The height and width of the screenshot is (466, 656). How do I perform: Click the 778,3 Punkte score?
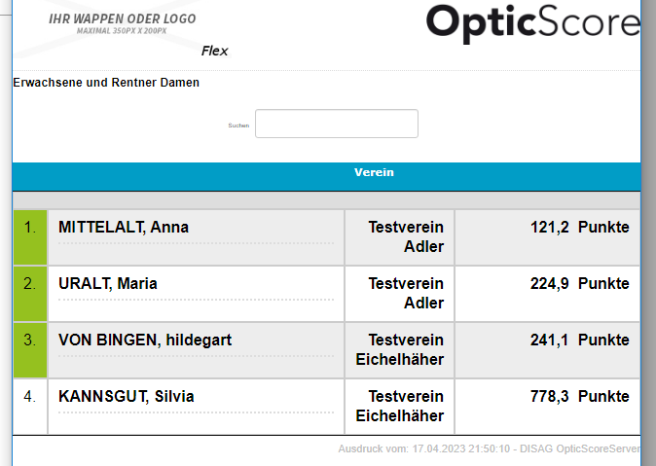click(579, 396)
